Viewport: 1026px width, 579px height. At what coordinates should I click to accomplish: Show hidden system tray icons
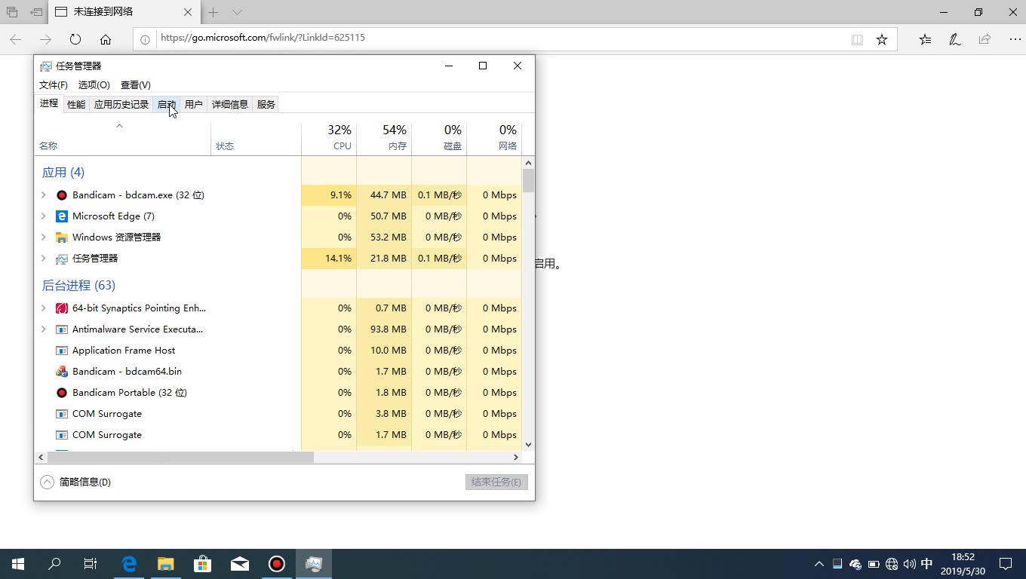[x=819, y=564]
